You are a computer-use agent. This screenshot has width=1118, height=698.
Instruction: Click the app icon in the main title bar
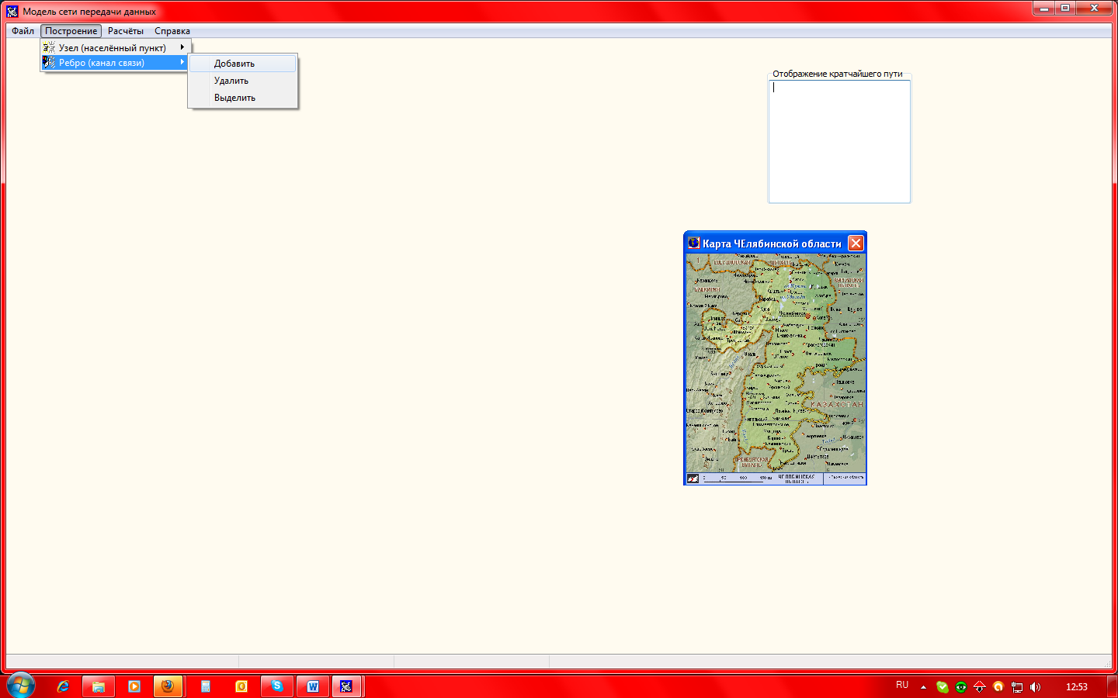point(12,11)
